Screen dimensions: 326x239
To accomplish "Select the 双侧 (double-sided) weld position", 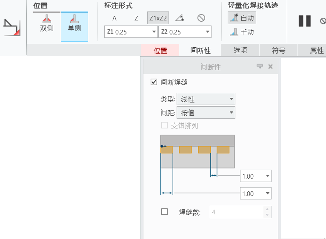I will (47, 24).
